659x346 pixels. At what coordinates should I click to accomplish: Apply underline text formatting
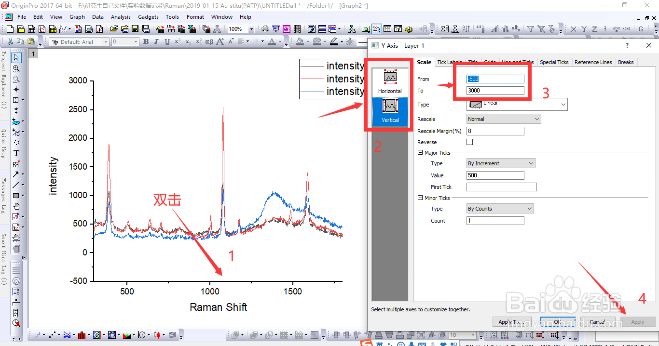coord(167,42)
